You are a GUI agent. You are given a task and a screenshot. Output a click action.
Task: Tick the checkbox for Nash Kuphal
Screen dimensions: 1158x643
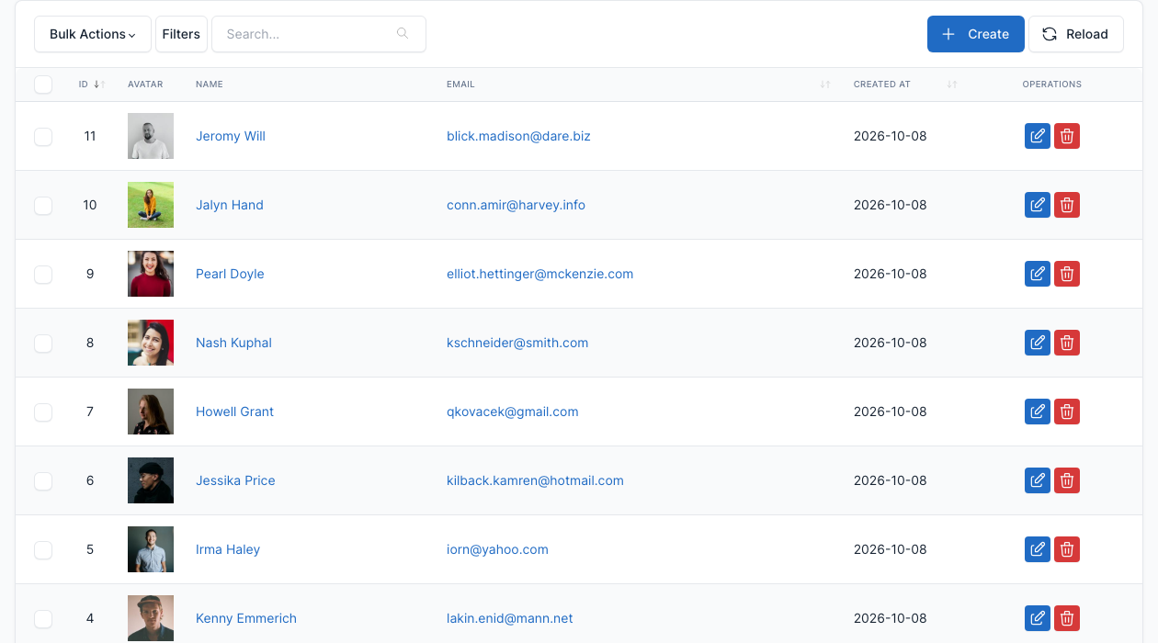43,344
